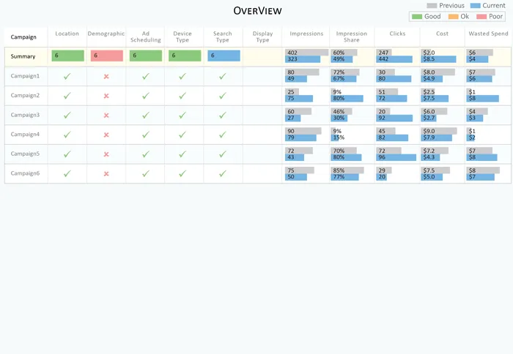Viewport: 513px width, 354px height.
Task: Click Summary red Demographic bar
Action: (107, 56)
